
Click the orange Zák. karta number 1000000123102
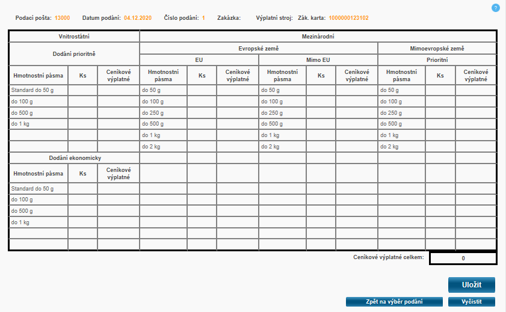[348, 18]
